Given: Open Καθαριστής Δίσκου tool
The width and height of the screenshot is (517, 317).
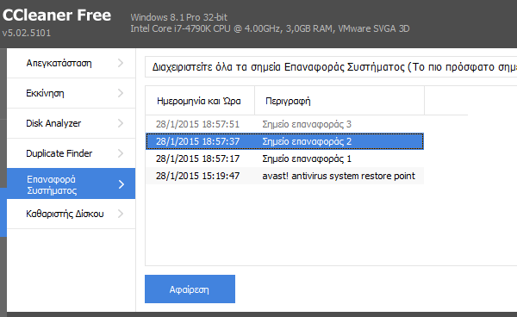Looking at the screenshot, I should click(71, 214).
